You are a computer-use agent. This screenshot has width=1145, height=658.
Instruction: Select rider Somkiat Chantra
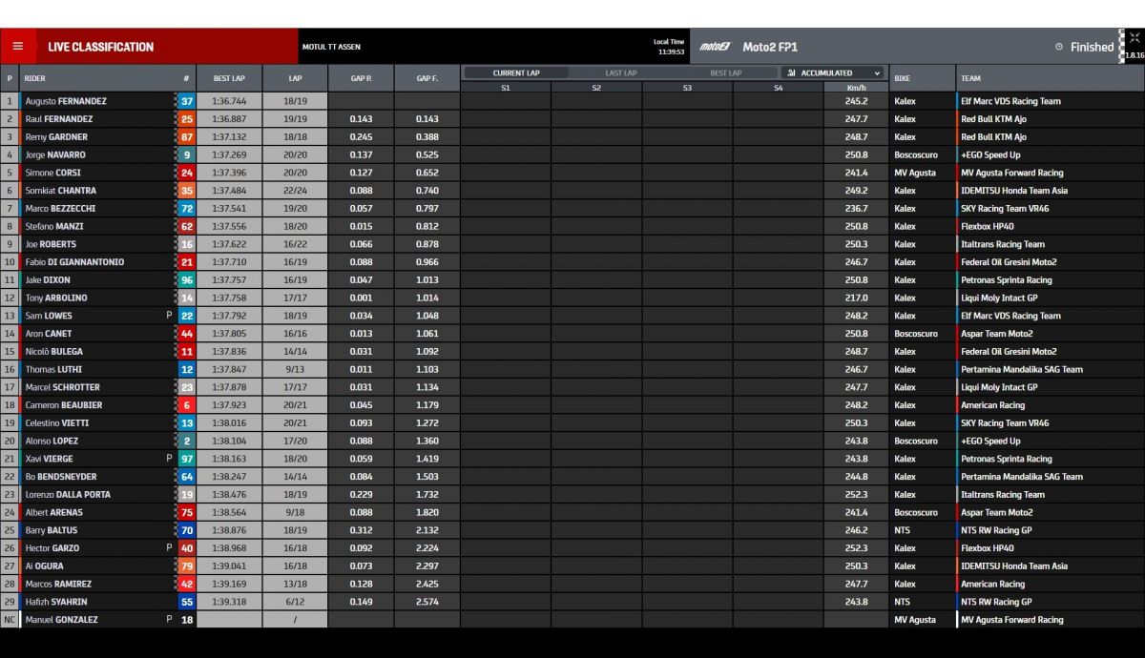coord(62,191)
